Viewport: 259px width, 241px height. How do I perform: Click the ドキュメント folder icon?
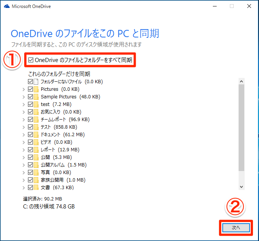36,135
